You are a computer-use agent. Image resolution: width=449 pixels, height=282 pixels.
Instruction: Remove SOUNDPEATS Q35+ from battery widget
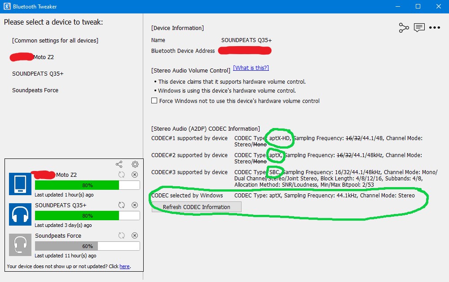point(135,205)
